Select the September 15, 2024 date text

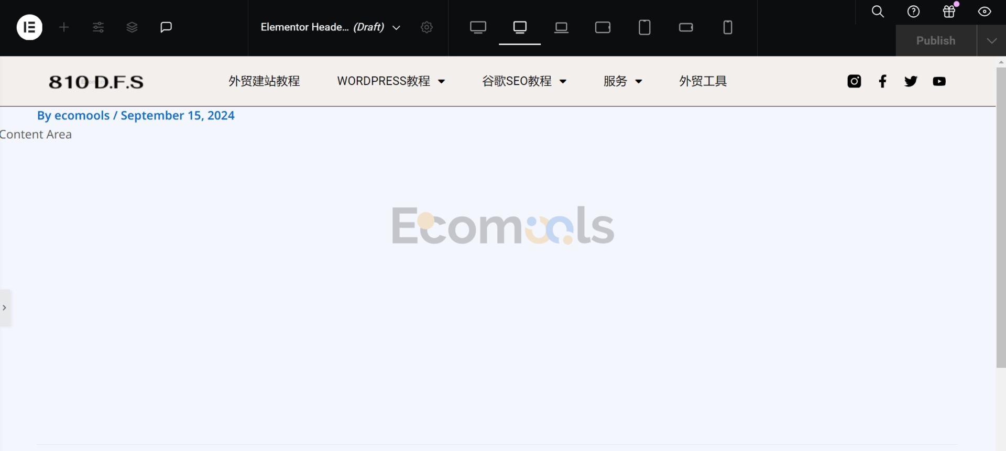178,115
